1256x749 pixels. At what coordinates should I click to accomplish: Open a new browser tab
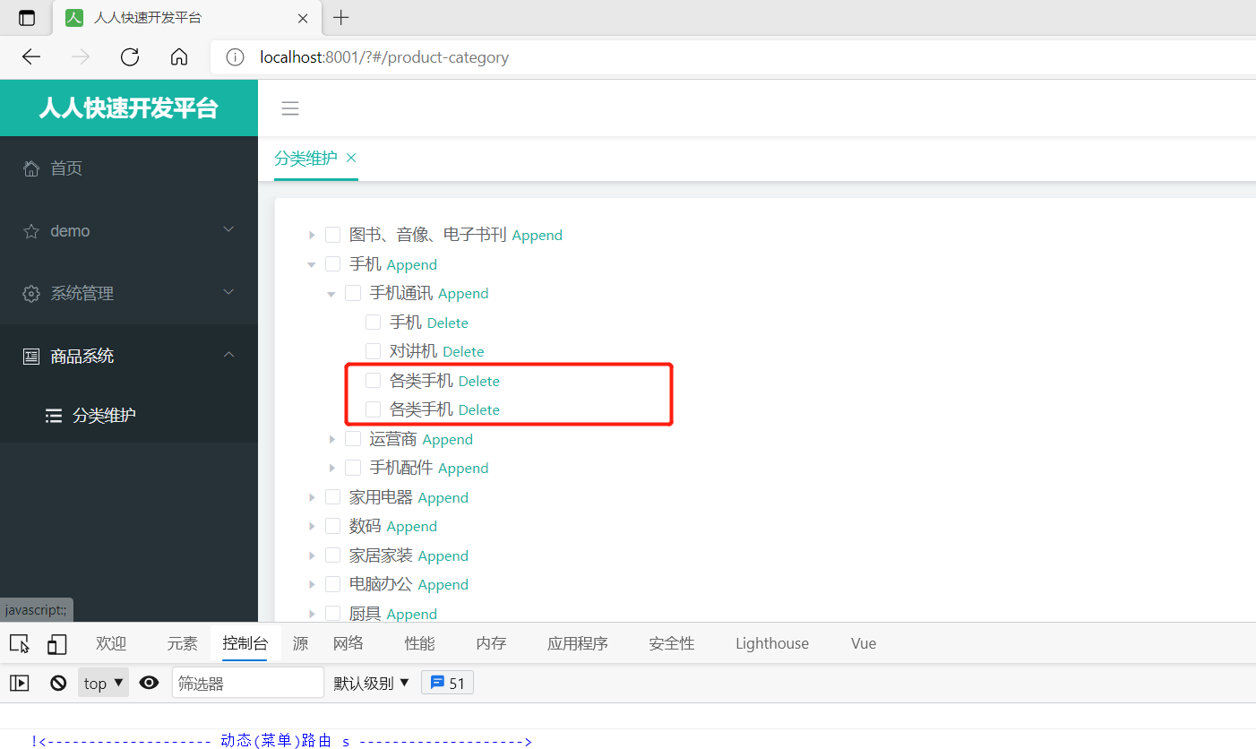coord(341,18)
